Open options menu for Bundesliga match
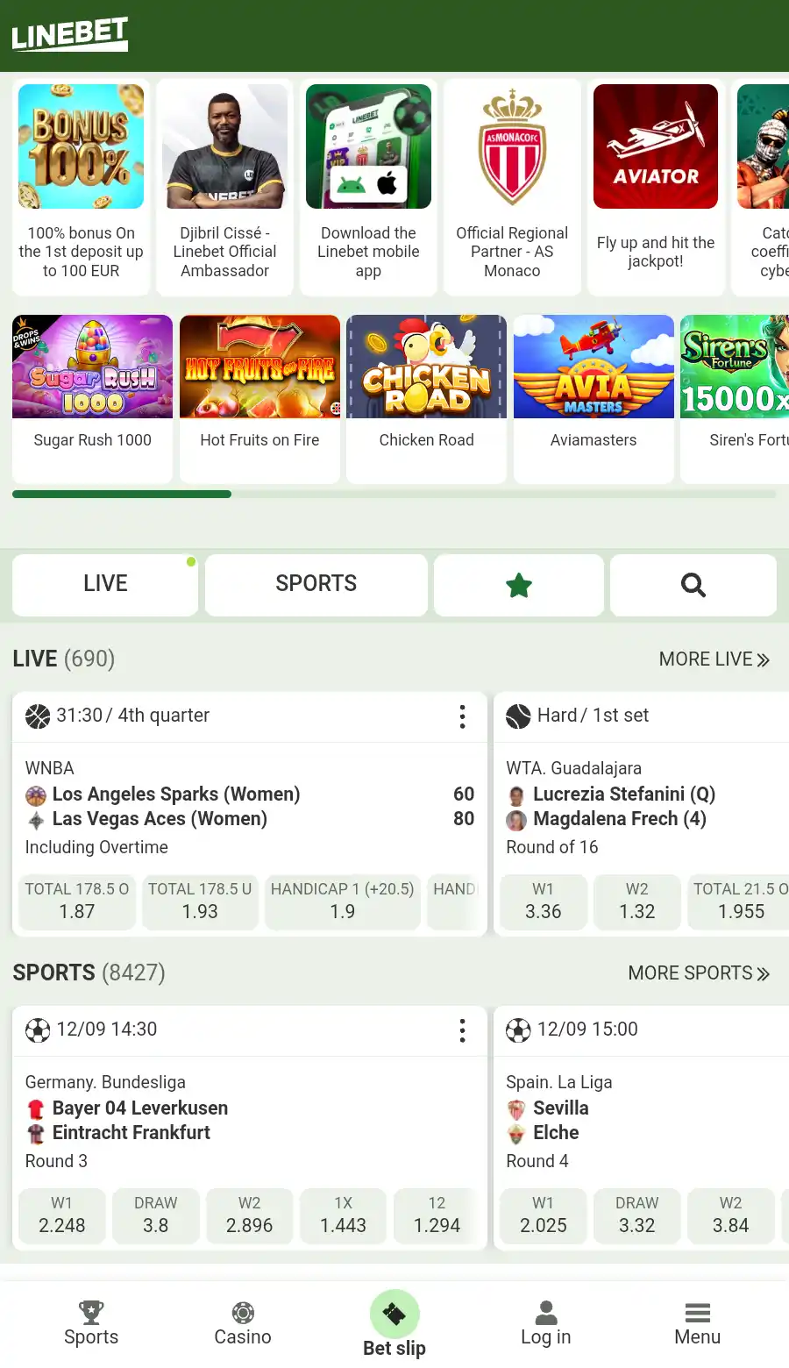Screen dimensions: 789x1368 point(462,1030)
